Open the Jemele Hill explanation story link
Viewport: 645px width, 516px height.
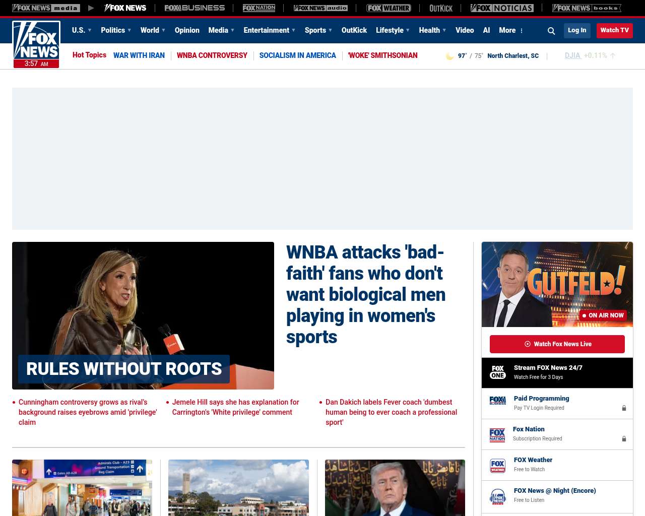236,407
